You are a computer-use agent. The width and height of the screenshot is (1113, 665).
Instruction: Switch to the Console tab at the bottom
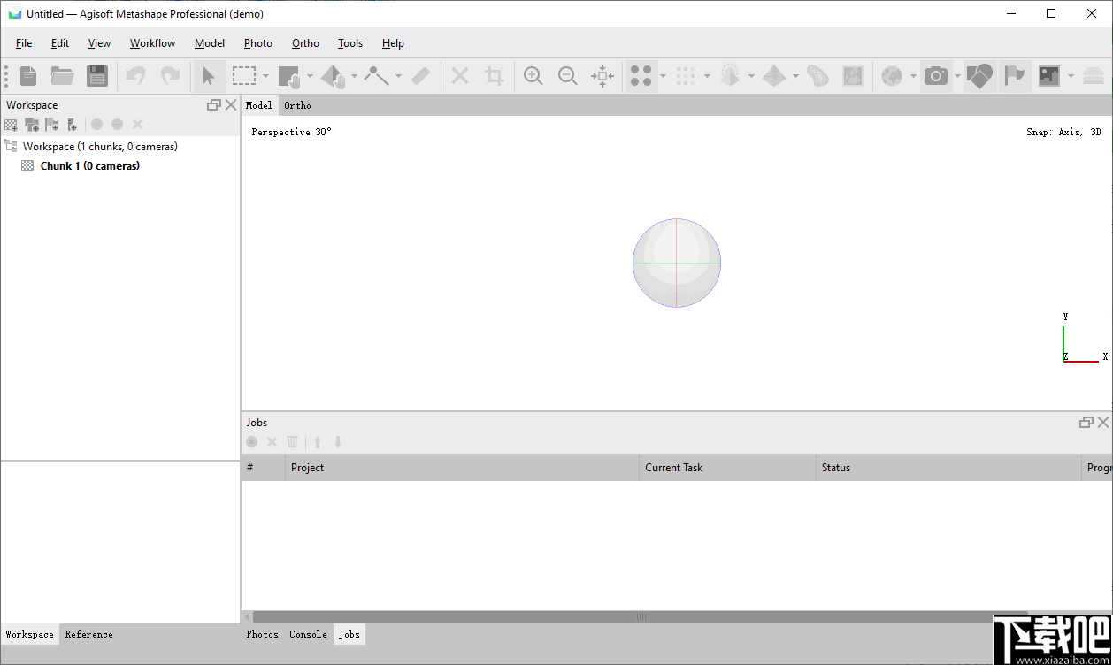click(307, 633)
